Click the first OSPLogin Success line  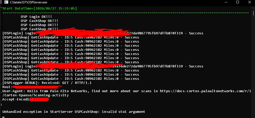click(103, 33)
